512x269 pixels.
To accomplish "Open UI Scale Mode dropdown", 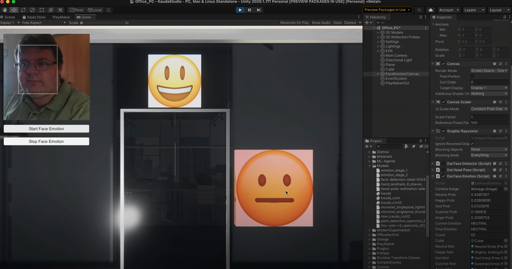I will click(489, 109).
